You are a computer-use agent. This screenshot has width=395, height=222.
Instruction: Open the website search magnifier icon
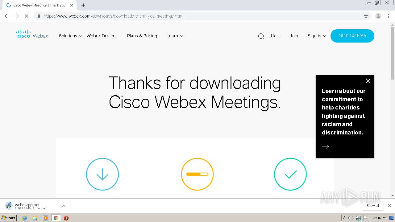(261, 36)
